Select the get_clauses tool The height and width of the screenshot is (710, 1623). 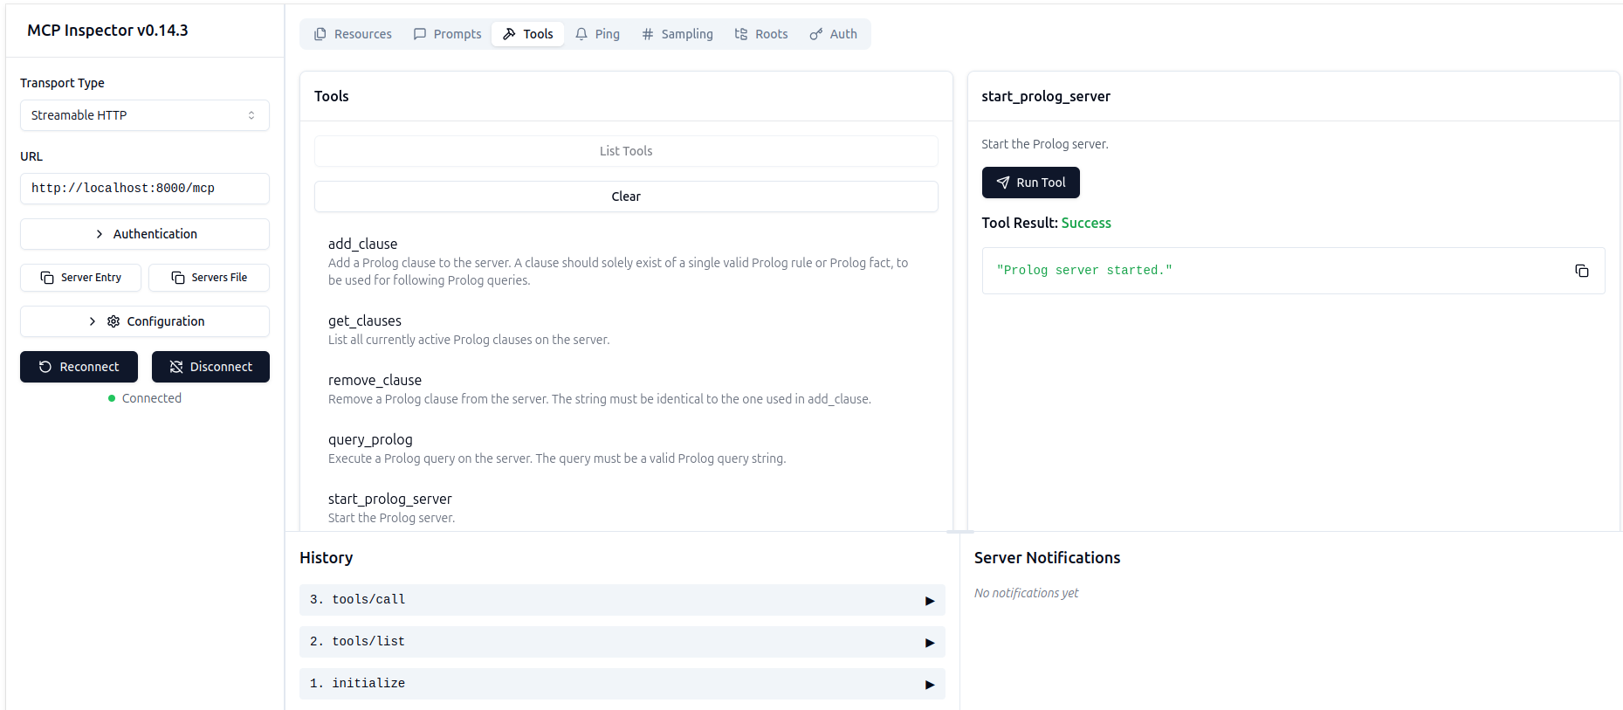[x=626, y=329]
